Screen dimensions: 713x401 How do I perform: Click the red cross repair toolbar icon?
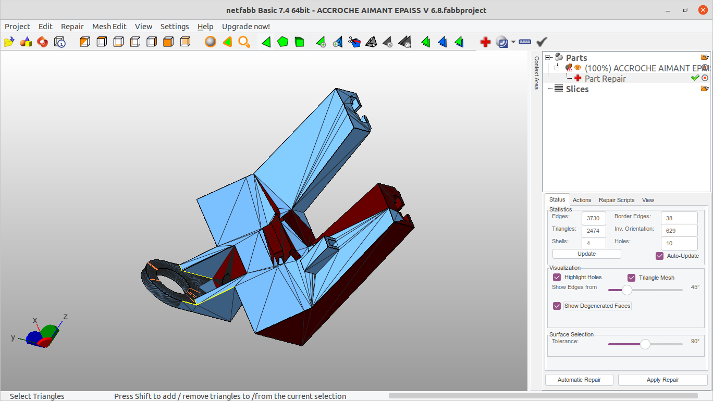pos(485,42)
